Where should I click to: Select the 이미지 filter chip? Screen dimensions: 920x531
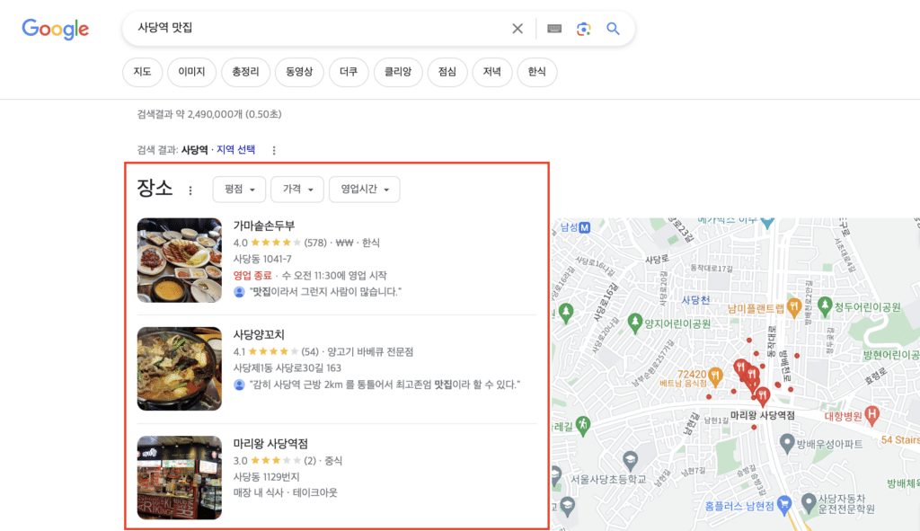[x=192, y=72]
